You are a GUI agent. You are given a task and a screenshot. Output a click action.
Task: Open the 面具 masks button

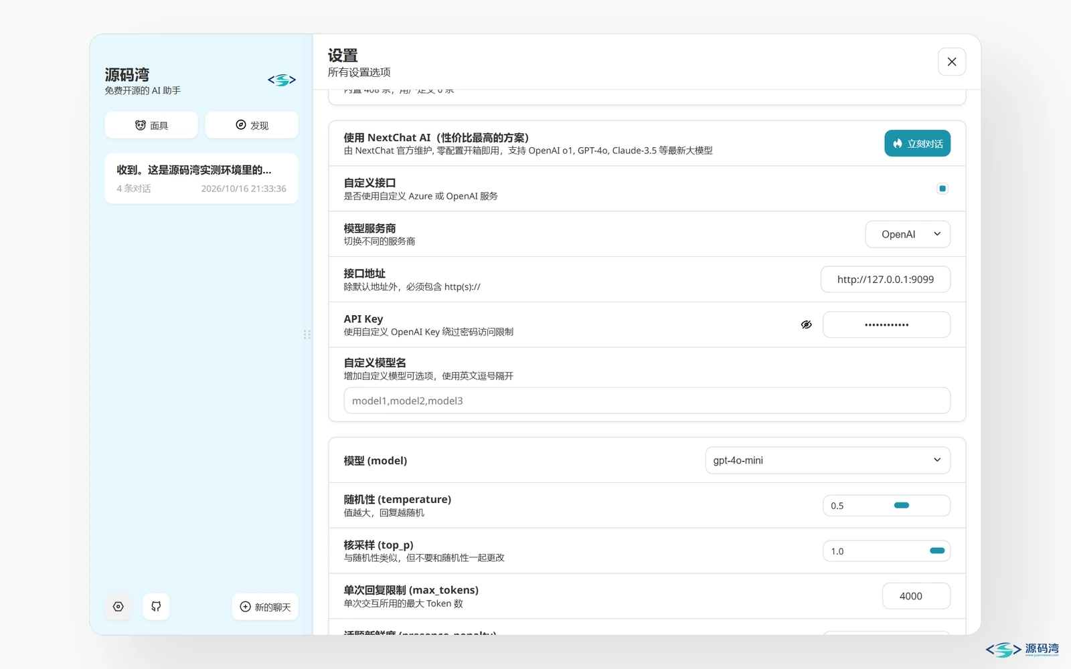click(151, 125)
